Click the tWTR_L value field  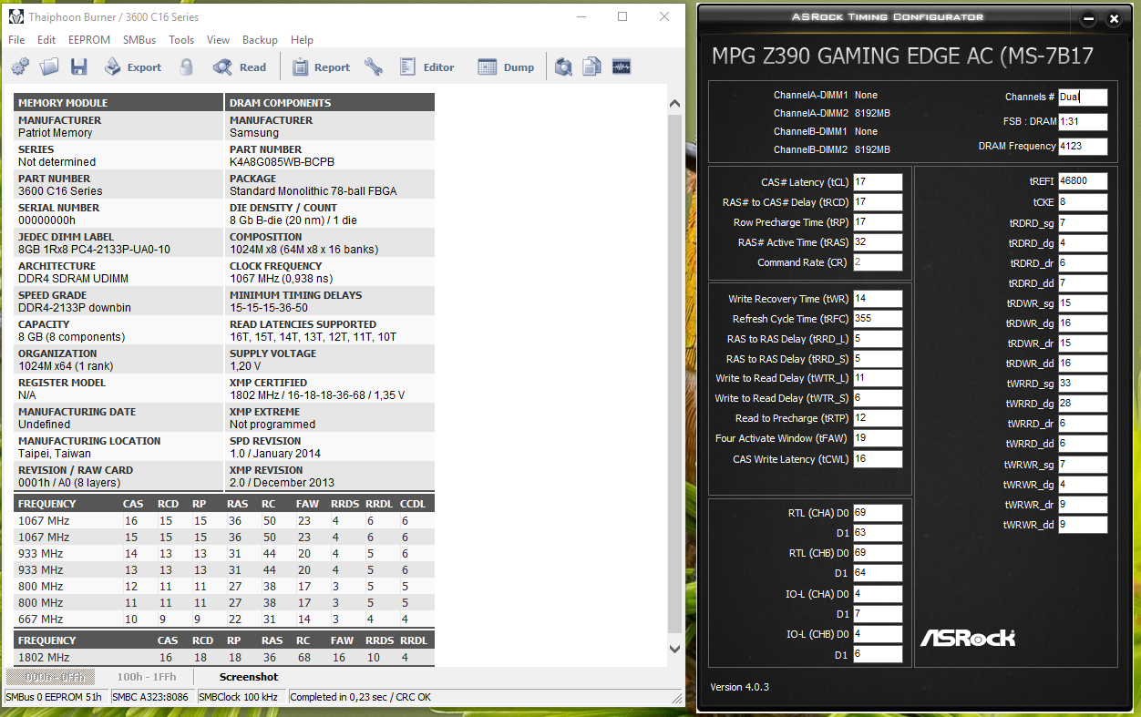878,378
